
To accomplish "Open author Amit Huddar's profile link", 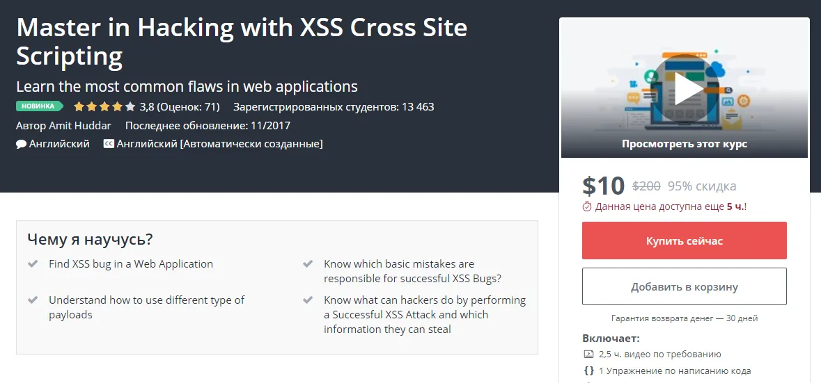I will pyautogui.click(x=81, y=126).
